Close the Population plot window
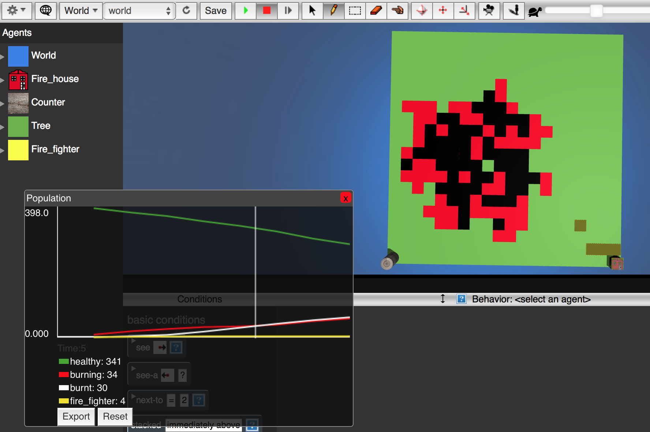Viewport: 650px width, 432px height. tap(345, 198)
